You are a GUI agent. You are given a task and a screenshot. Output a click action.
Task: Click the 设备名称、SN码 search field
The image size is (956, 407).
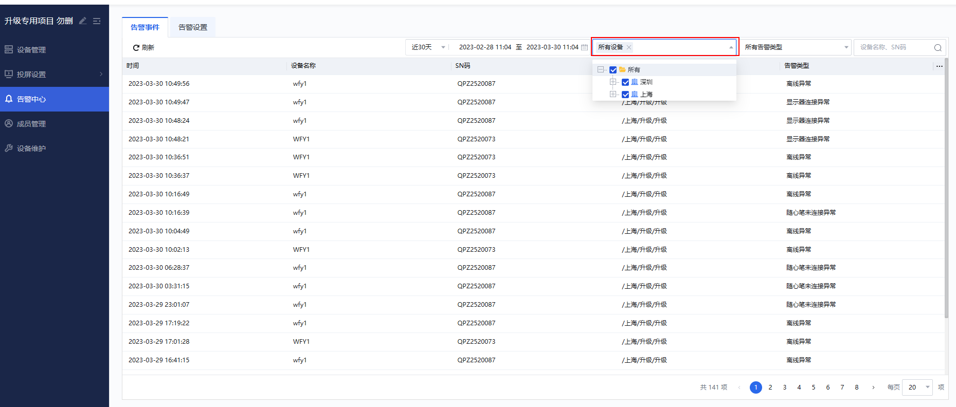click(894, 47)
